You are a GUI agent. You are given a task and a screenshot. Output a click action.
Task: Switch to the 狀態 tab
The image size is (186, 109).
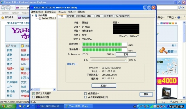(x=98, y=16)
